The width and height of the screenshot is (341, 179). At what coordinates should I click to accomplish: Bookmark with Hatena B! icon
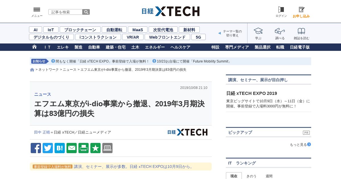pos(60,148)
